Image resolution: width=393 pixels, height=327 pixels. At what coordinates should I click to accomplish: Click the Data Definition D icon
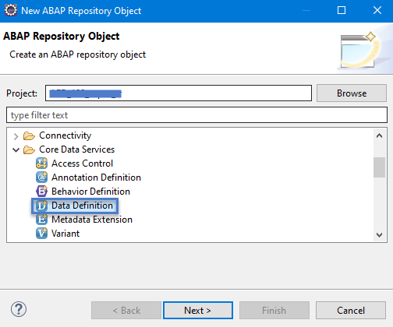41,206
